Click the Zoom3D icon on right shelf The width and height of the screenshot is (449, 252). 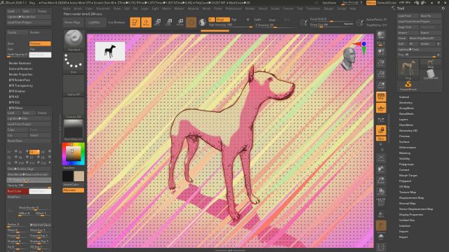tap(381, 181)
